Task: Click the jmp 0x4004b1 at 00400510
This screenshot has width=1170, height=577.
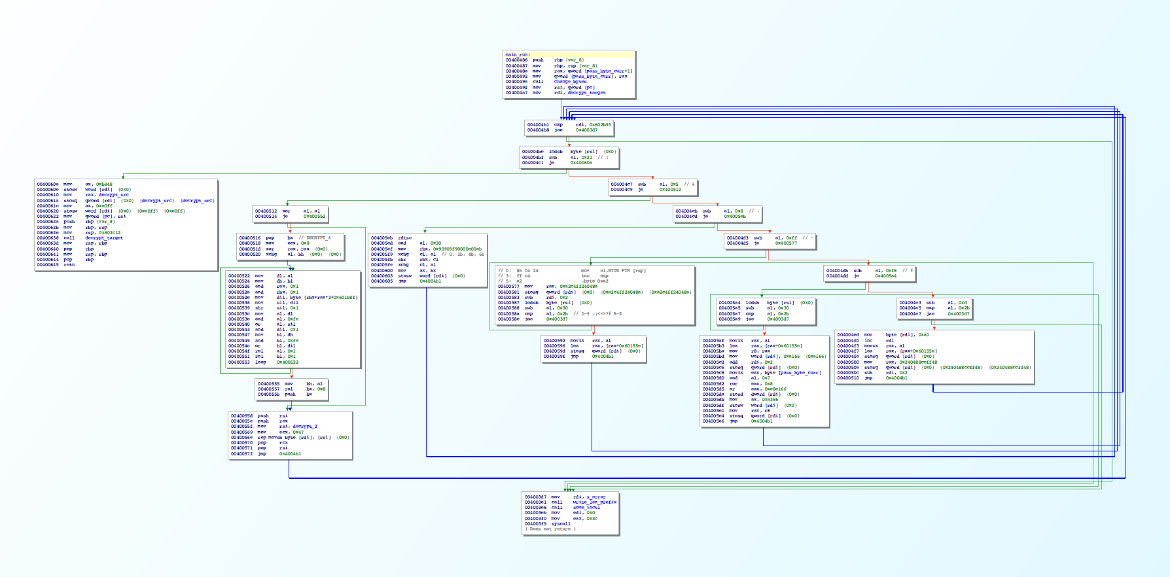Action: (x=896, y=378)
